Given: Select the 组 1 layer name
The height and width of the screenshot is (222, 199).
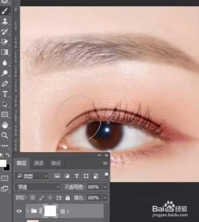Looking at the screenshot, I should click(65, 211).
